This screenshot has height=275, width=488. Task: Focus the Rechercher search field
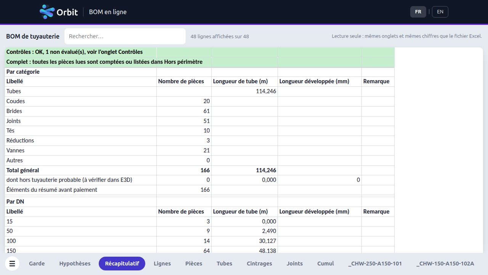(x=125, y=36)
